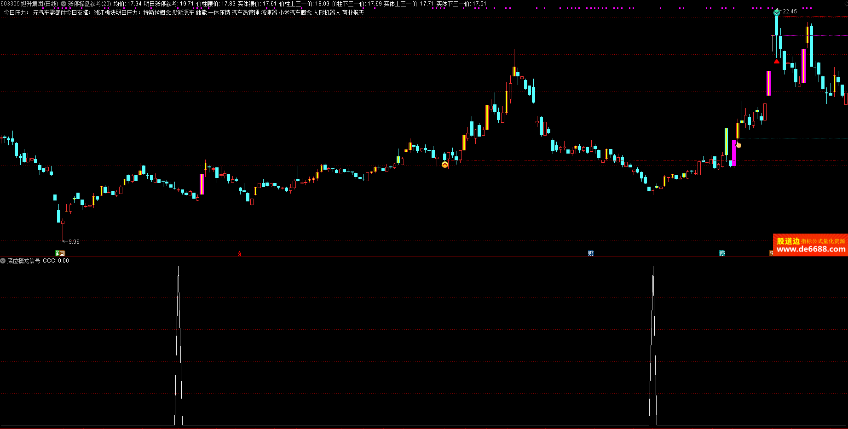Click the red $ event marker
This screenshot has height=429, width=848.
239,254
